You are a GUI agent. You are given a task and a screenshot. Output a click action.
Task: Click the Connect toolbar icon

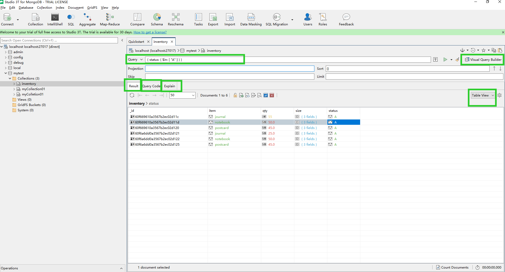point(7,20)
